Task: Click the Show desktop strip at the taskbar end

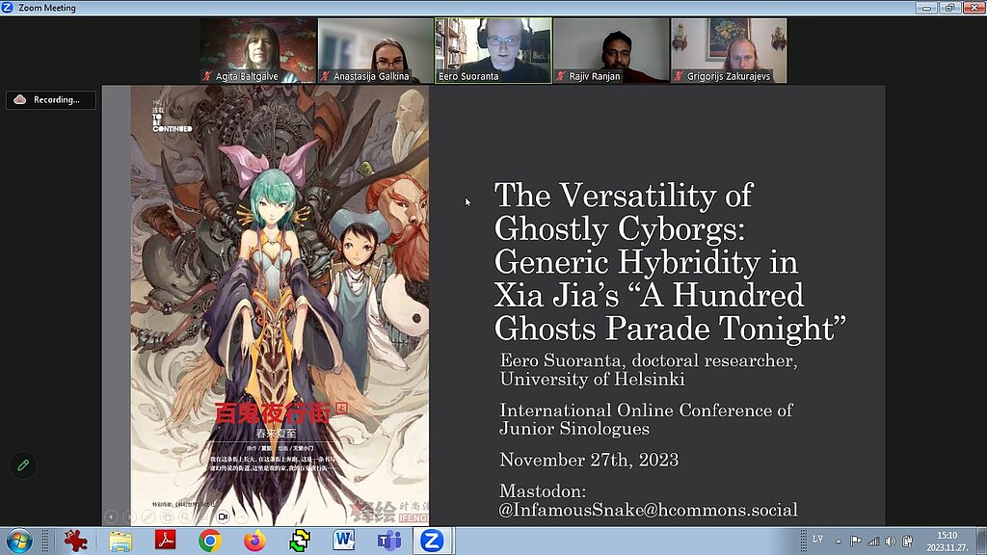Action: [x=981, y=542]
